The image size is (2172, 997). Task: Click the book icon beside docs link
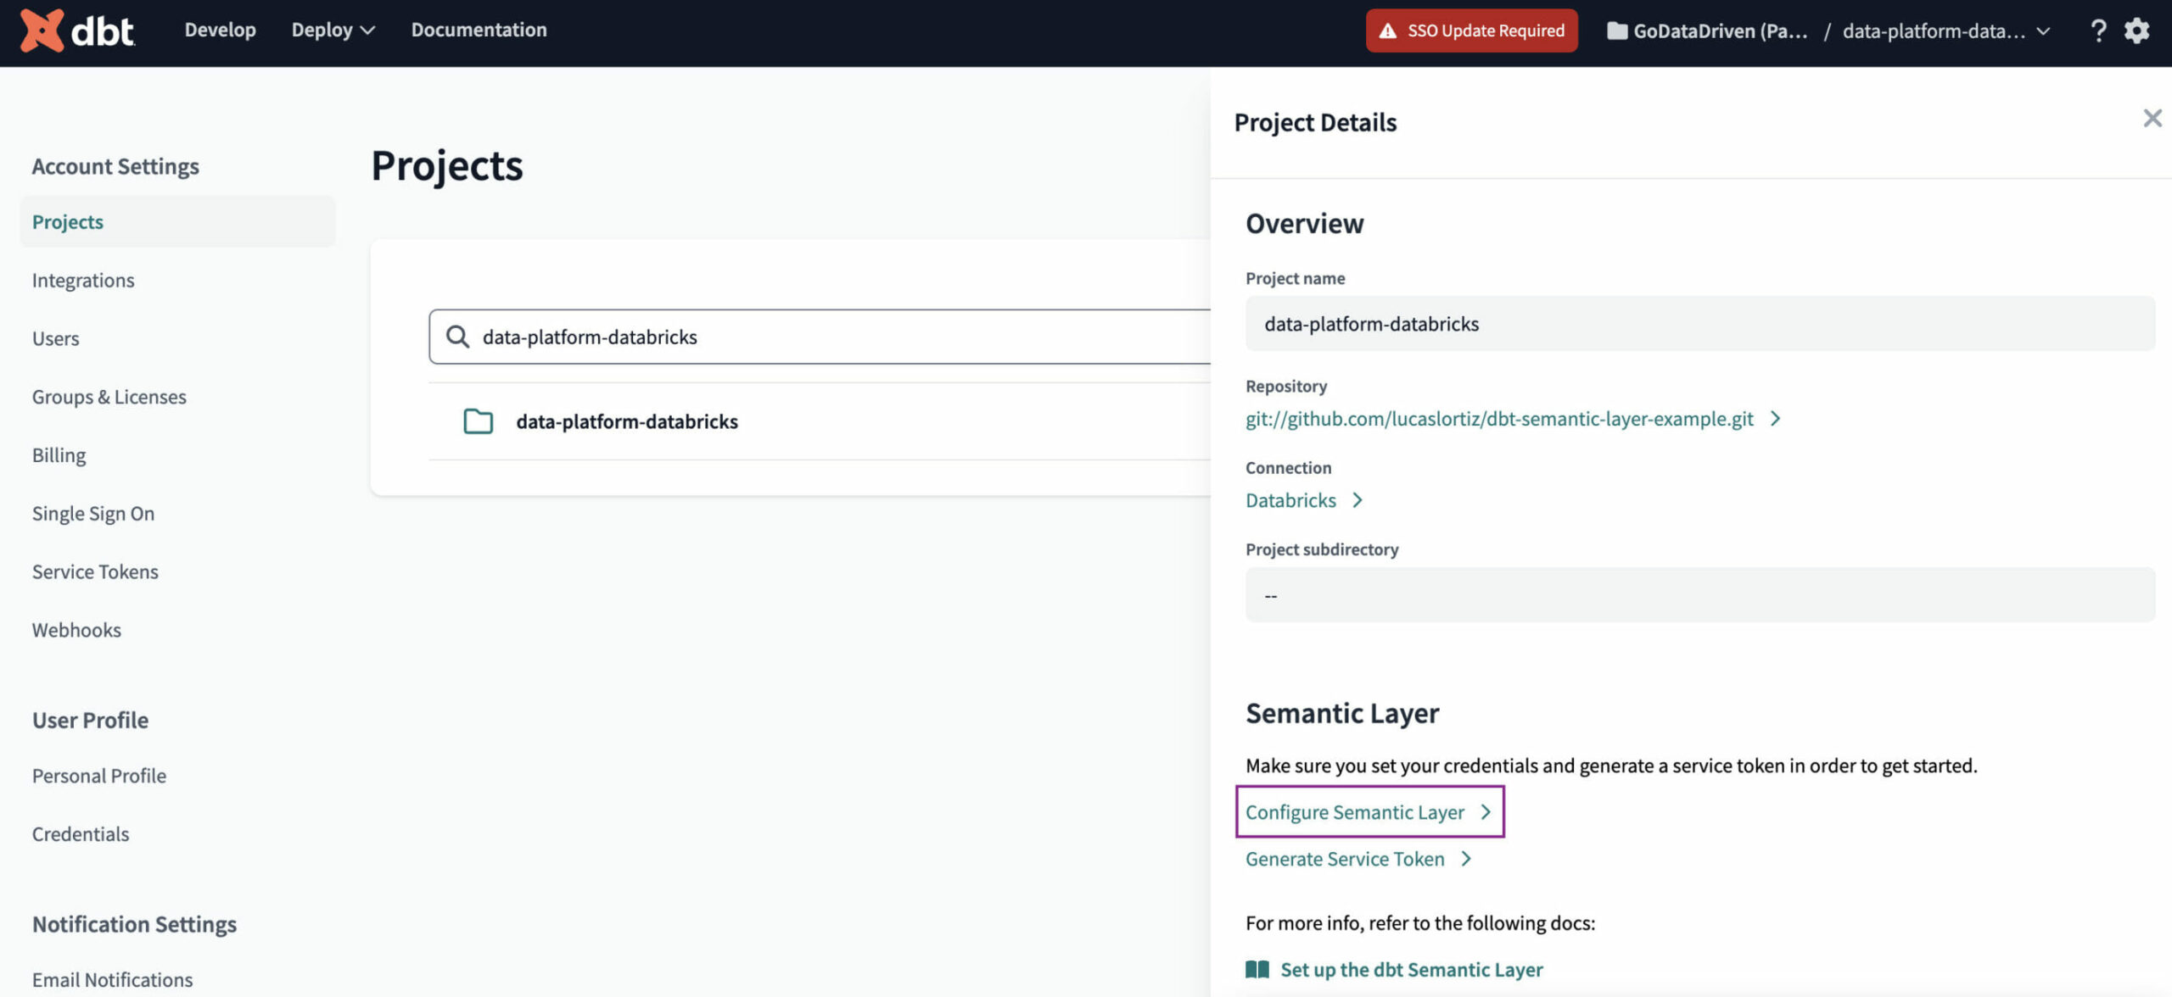pos(1257,969)
